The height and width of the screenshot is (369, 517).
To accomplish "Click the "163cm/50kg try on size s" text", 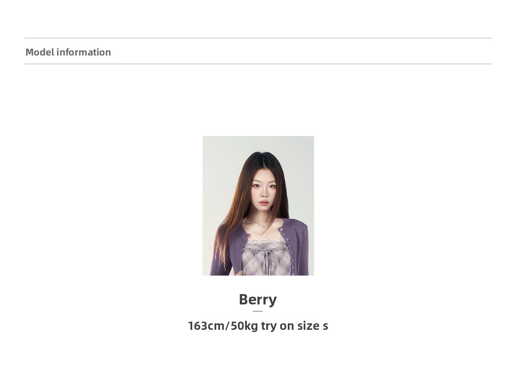I will 258,326.
